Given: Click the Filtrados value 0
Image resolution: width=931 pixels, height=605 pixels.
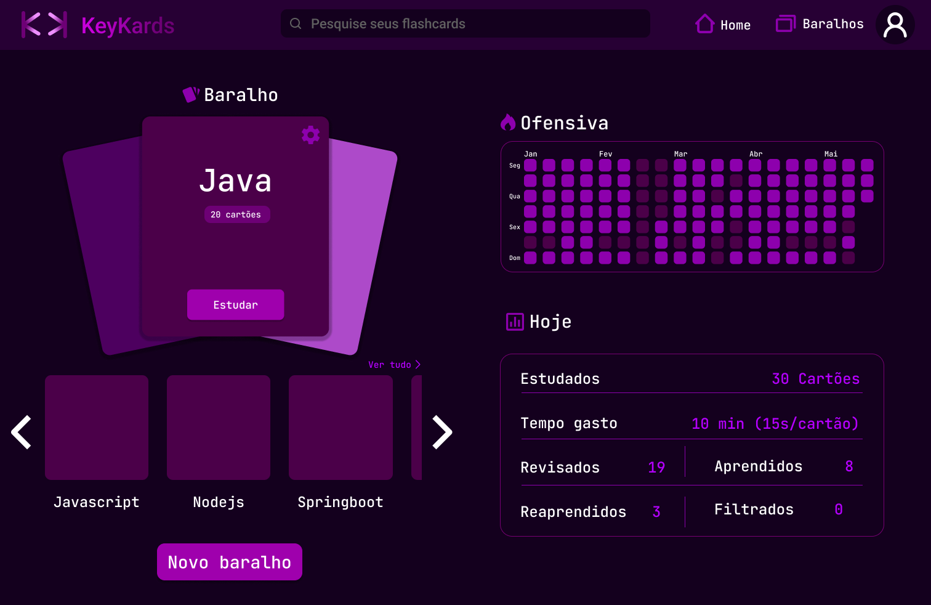Looking at the screenshot, I should coord(839,510).
